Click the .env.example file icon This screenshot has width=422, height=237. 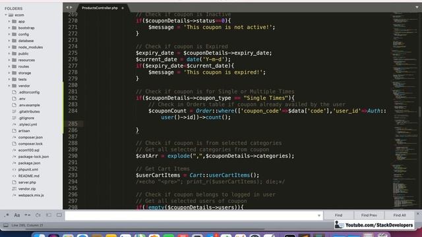pos(15,105)
